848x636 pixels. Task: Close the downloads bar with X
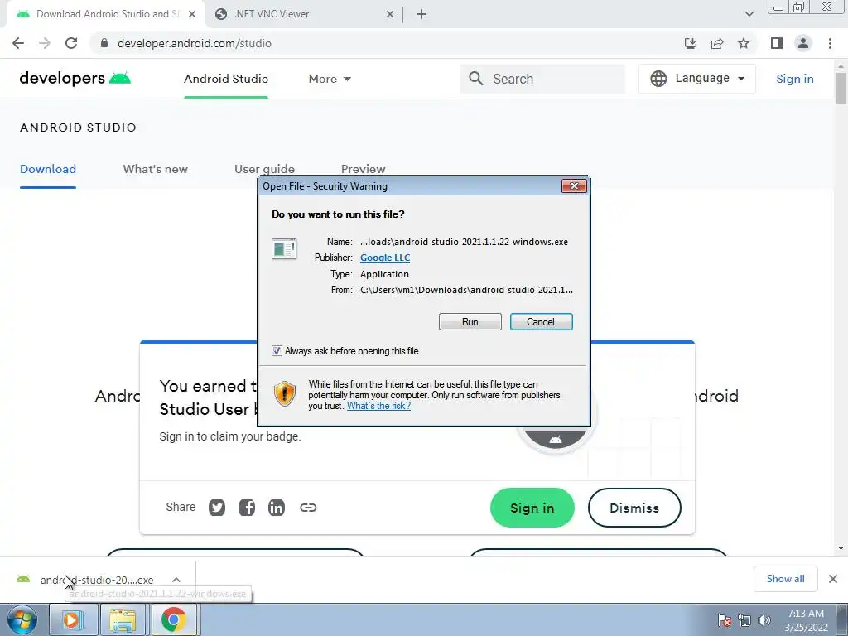coord(833,579)
